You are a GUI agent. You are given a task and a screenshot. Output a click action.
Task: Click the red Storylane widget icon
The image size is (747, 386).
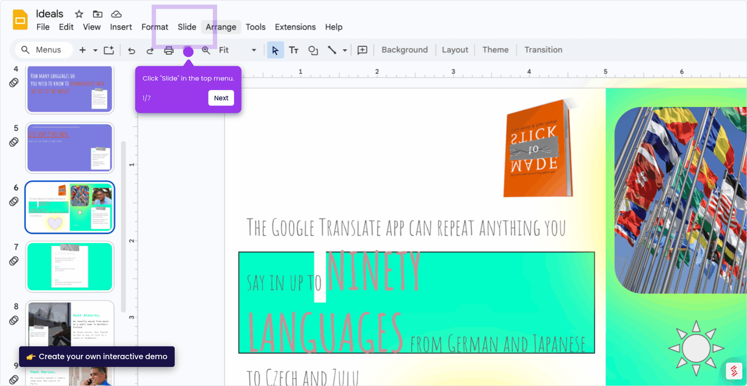click(734, 370)
